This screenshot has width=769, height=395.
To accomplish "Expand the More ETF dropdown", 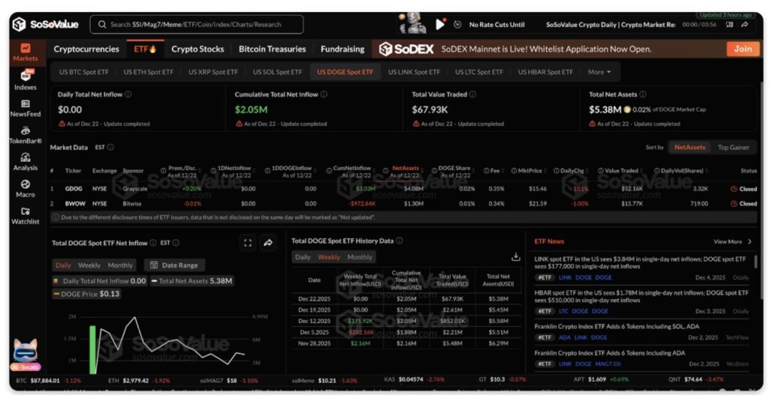I will pos(599,72).
